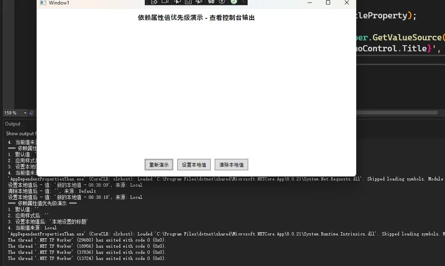This screenshot has width=445, height=266.
Task: Close the Window1 demo window
Action: tap(347, 3)
